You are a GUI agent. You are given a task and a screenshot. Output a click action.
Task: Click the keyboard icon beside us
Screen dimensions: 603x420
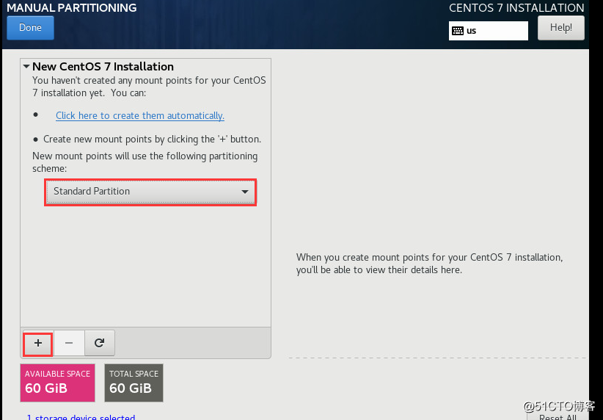click(x=458, y=31)
